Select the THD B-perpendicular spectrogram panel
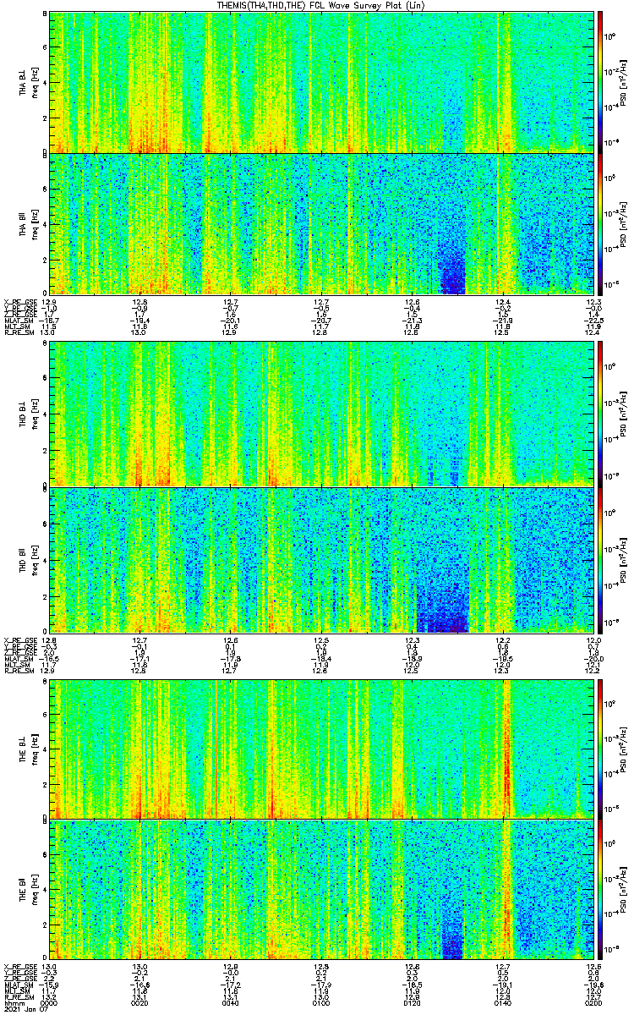 point(320,413)
